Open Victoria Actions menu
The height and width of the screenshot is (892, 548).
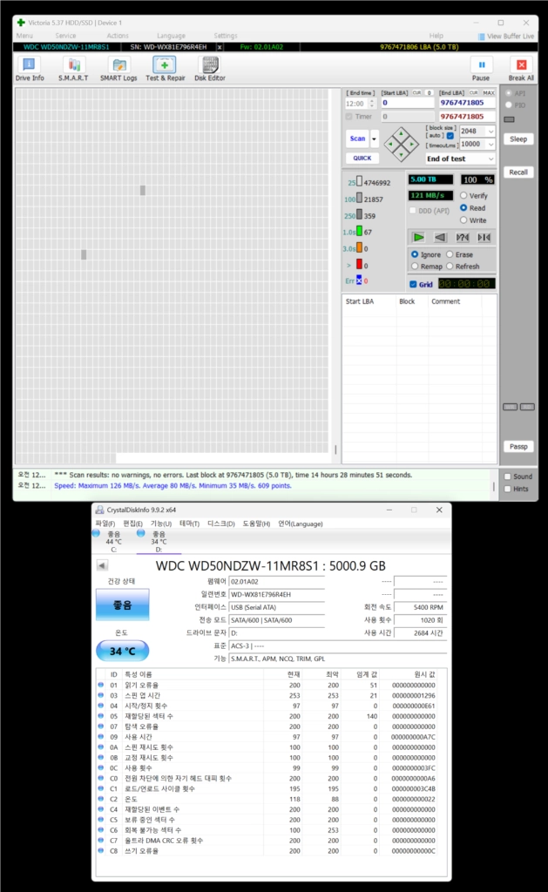tap(118, 36)
